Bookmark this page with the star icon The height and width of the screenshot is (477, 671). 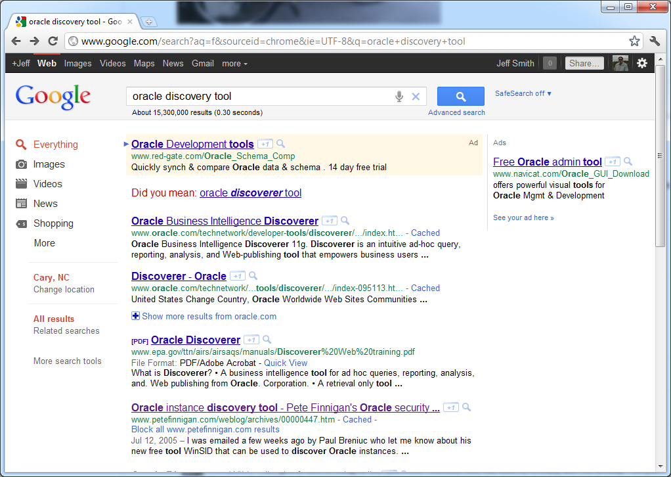[634, 41]
